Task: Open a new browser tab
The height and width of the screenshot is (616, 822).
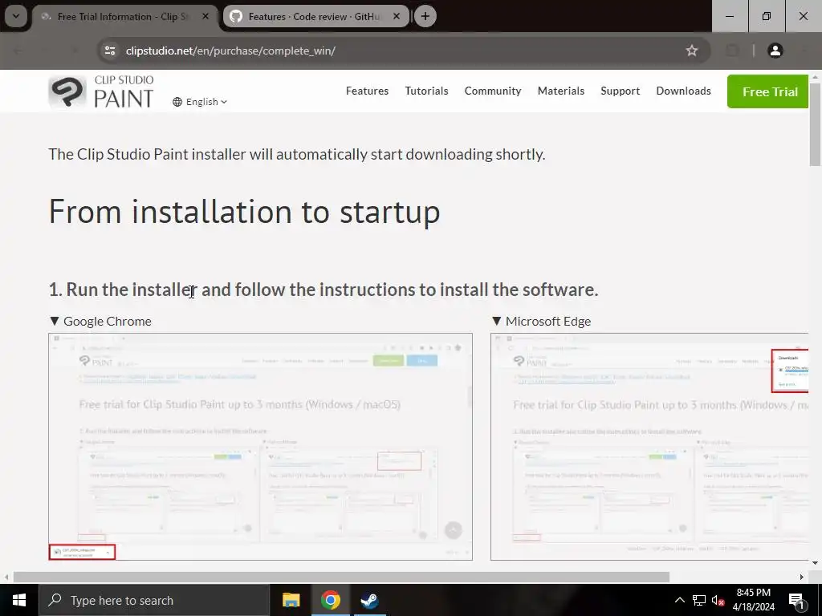Action: tap(425, 16)
